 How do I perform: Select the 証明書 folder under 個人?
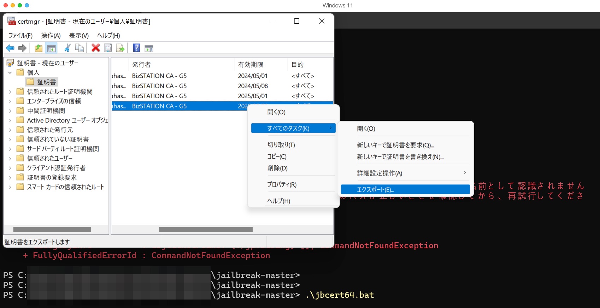click(x=42, y=82)
